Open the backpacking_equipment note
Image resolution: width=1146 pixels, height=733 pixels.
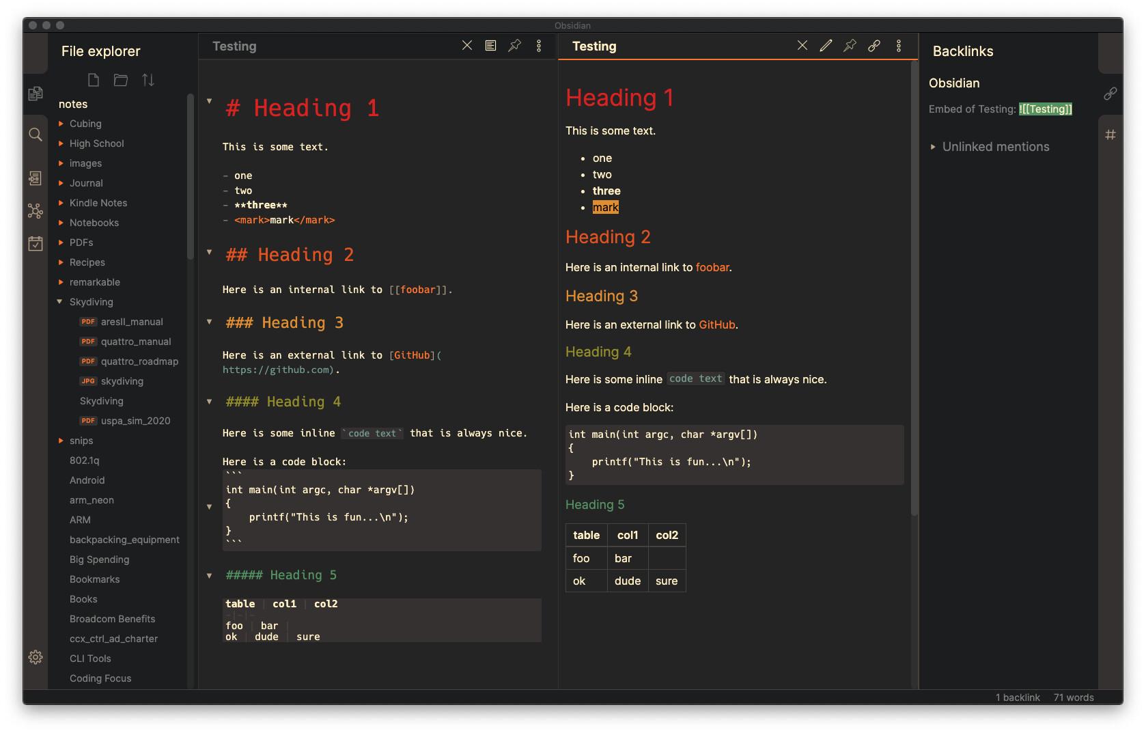coord(124,540)
